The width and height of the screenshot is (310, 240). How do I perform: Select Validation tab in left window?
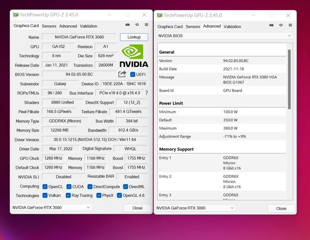click(x=88, y=26)
